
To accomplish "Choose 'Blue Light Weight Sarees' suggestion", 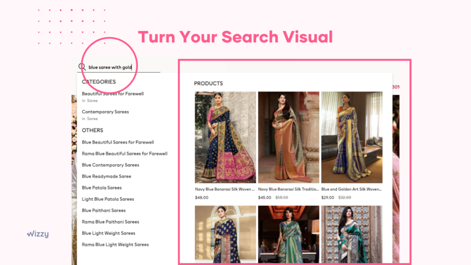I will (109, 233).
